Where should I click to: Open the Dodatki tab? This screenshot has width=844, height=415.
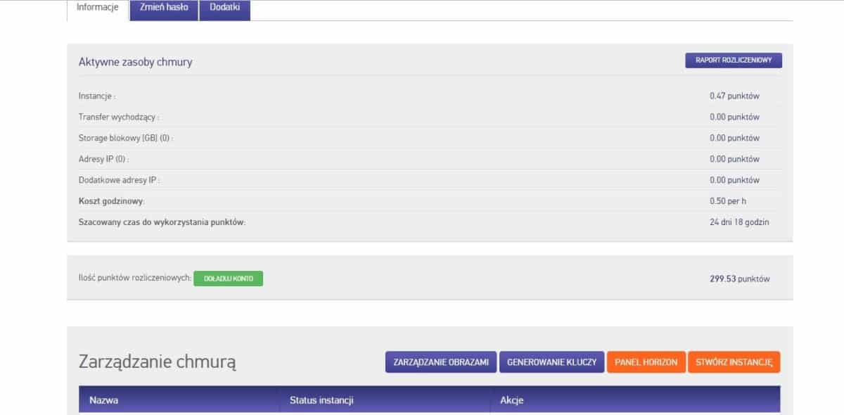tap(224, 8)
